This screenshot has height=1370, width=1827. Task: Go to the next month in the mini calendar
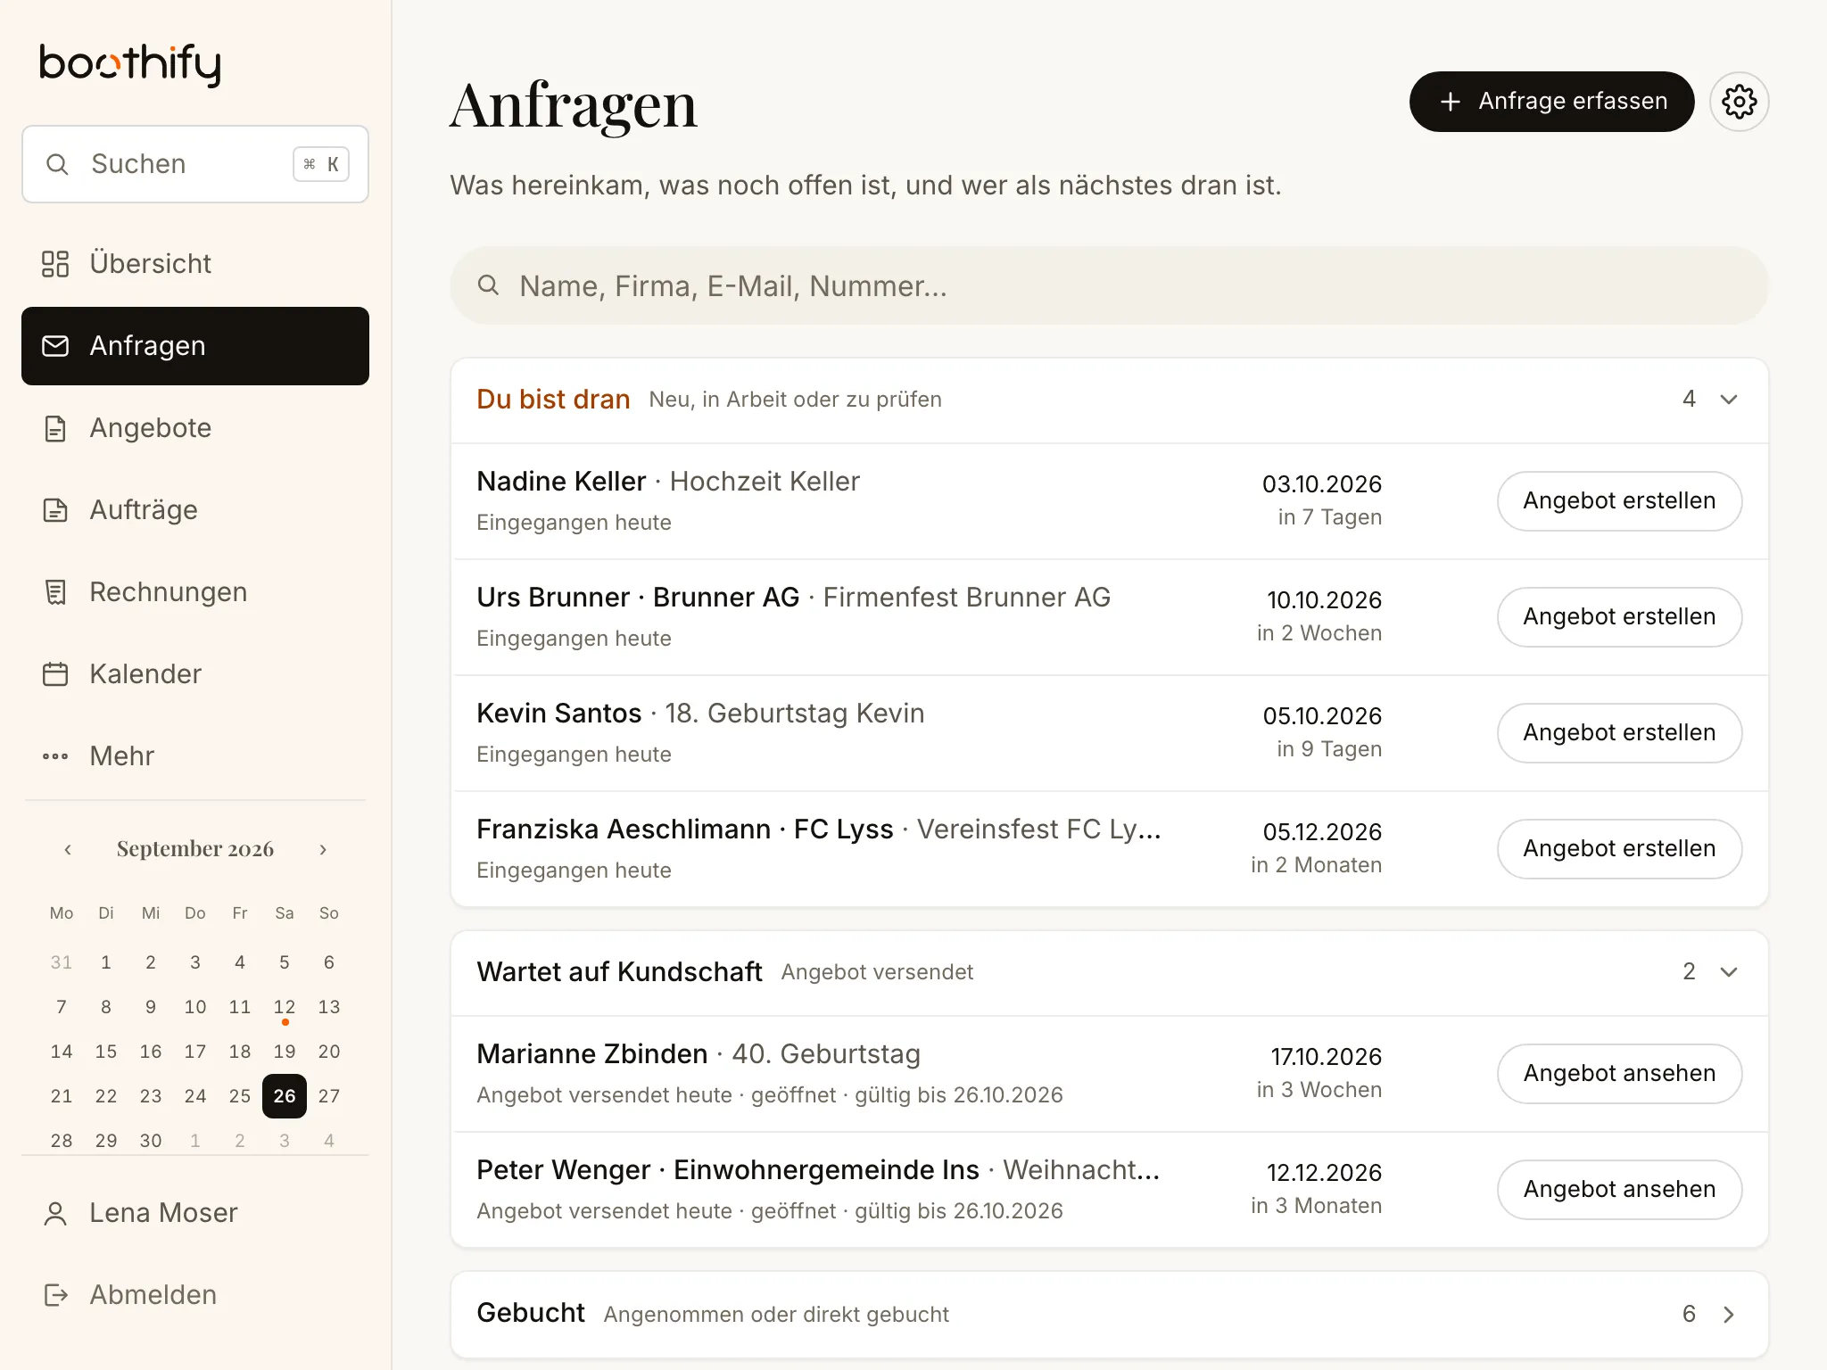(323, 849)
